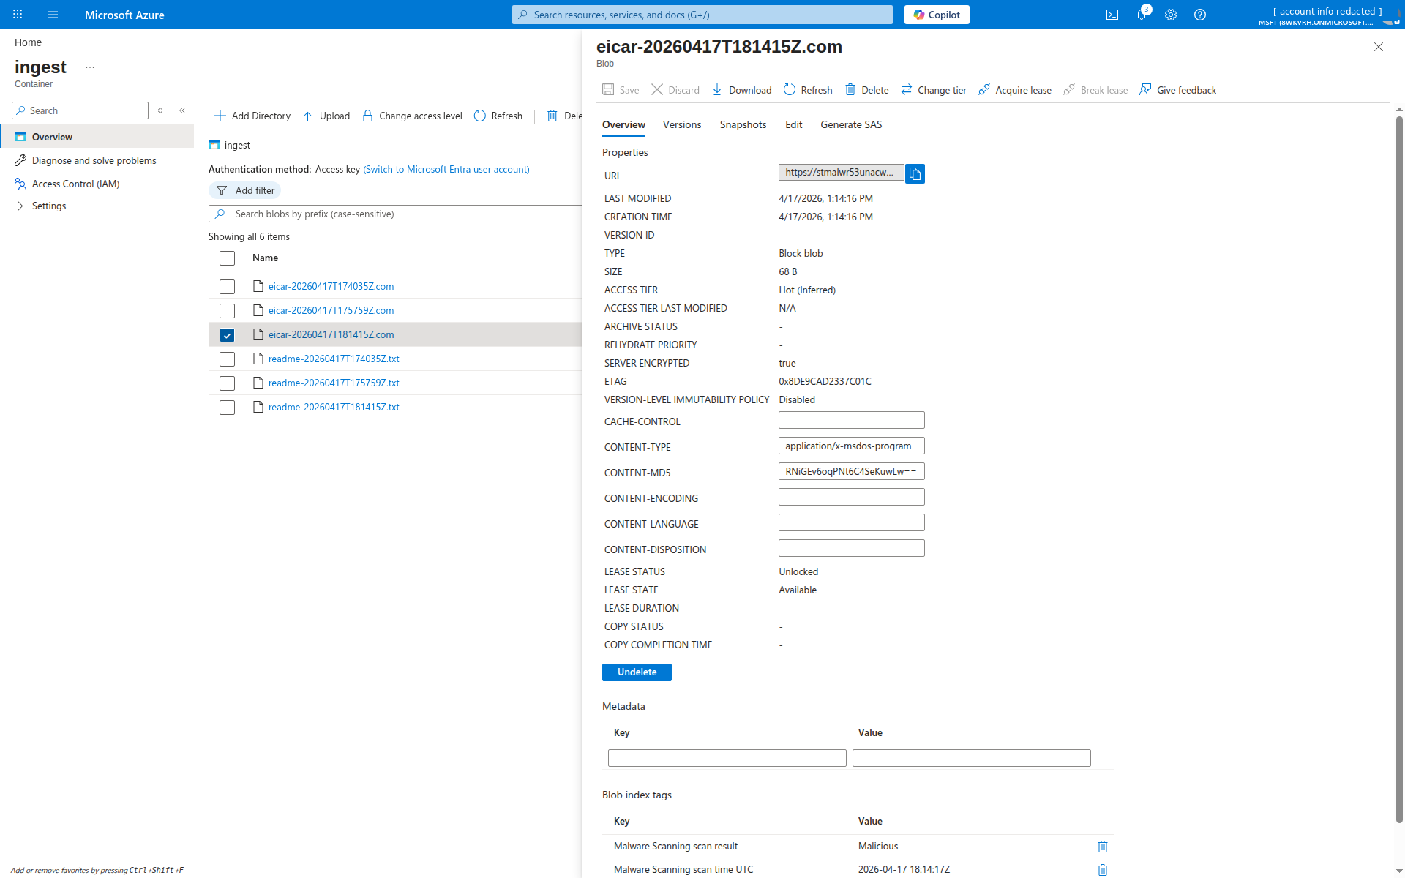Collapse the container sidebar panel
The height and width of the screenshot is (878, 1405).
coord(182,110)
